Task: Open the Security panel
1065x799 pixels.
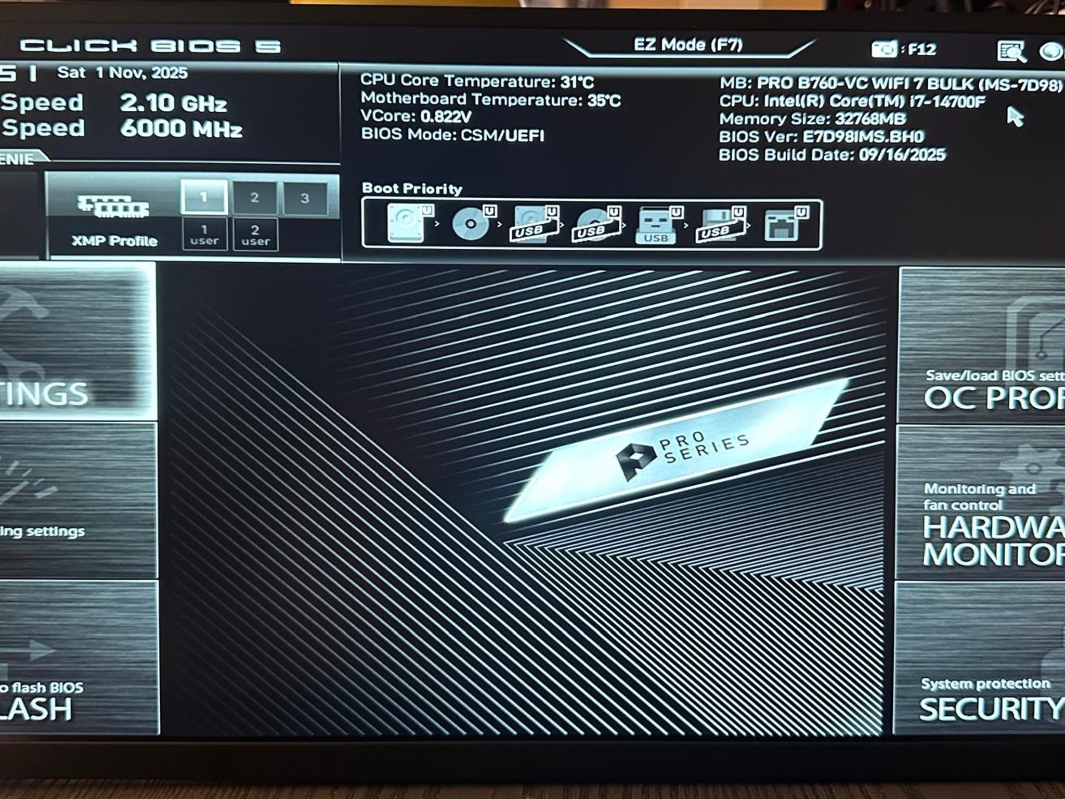Action: [979, 658]
